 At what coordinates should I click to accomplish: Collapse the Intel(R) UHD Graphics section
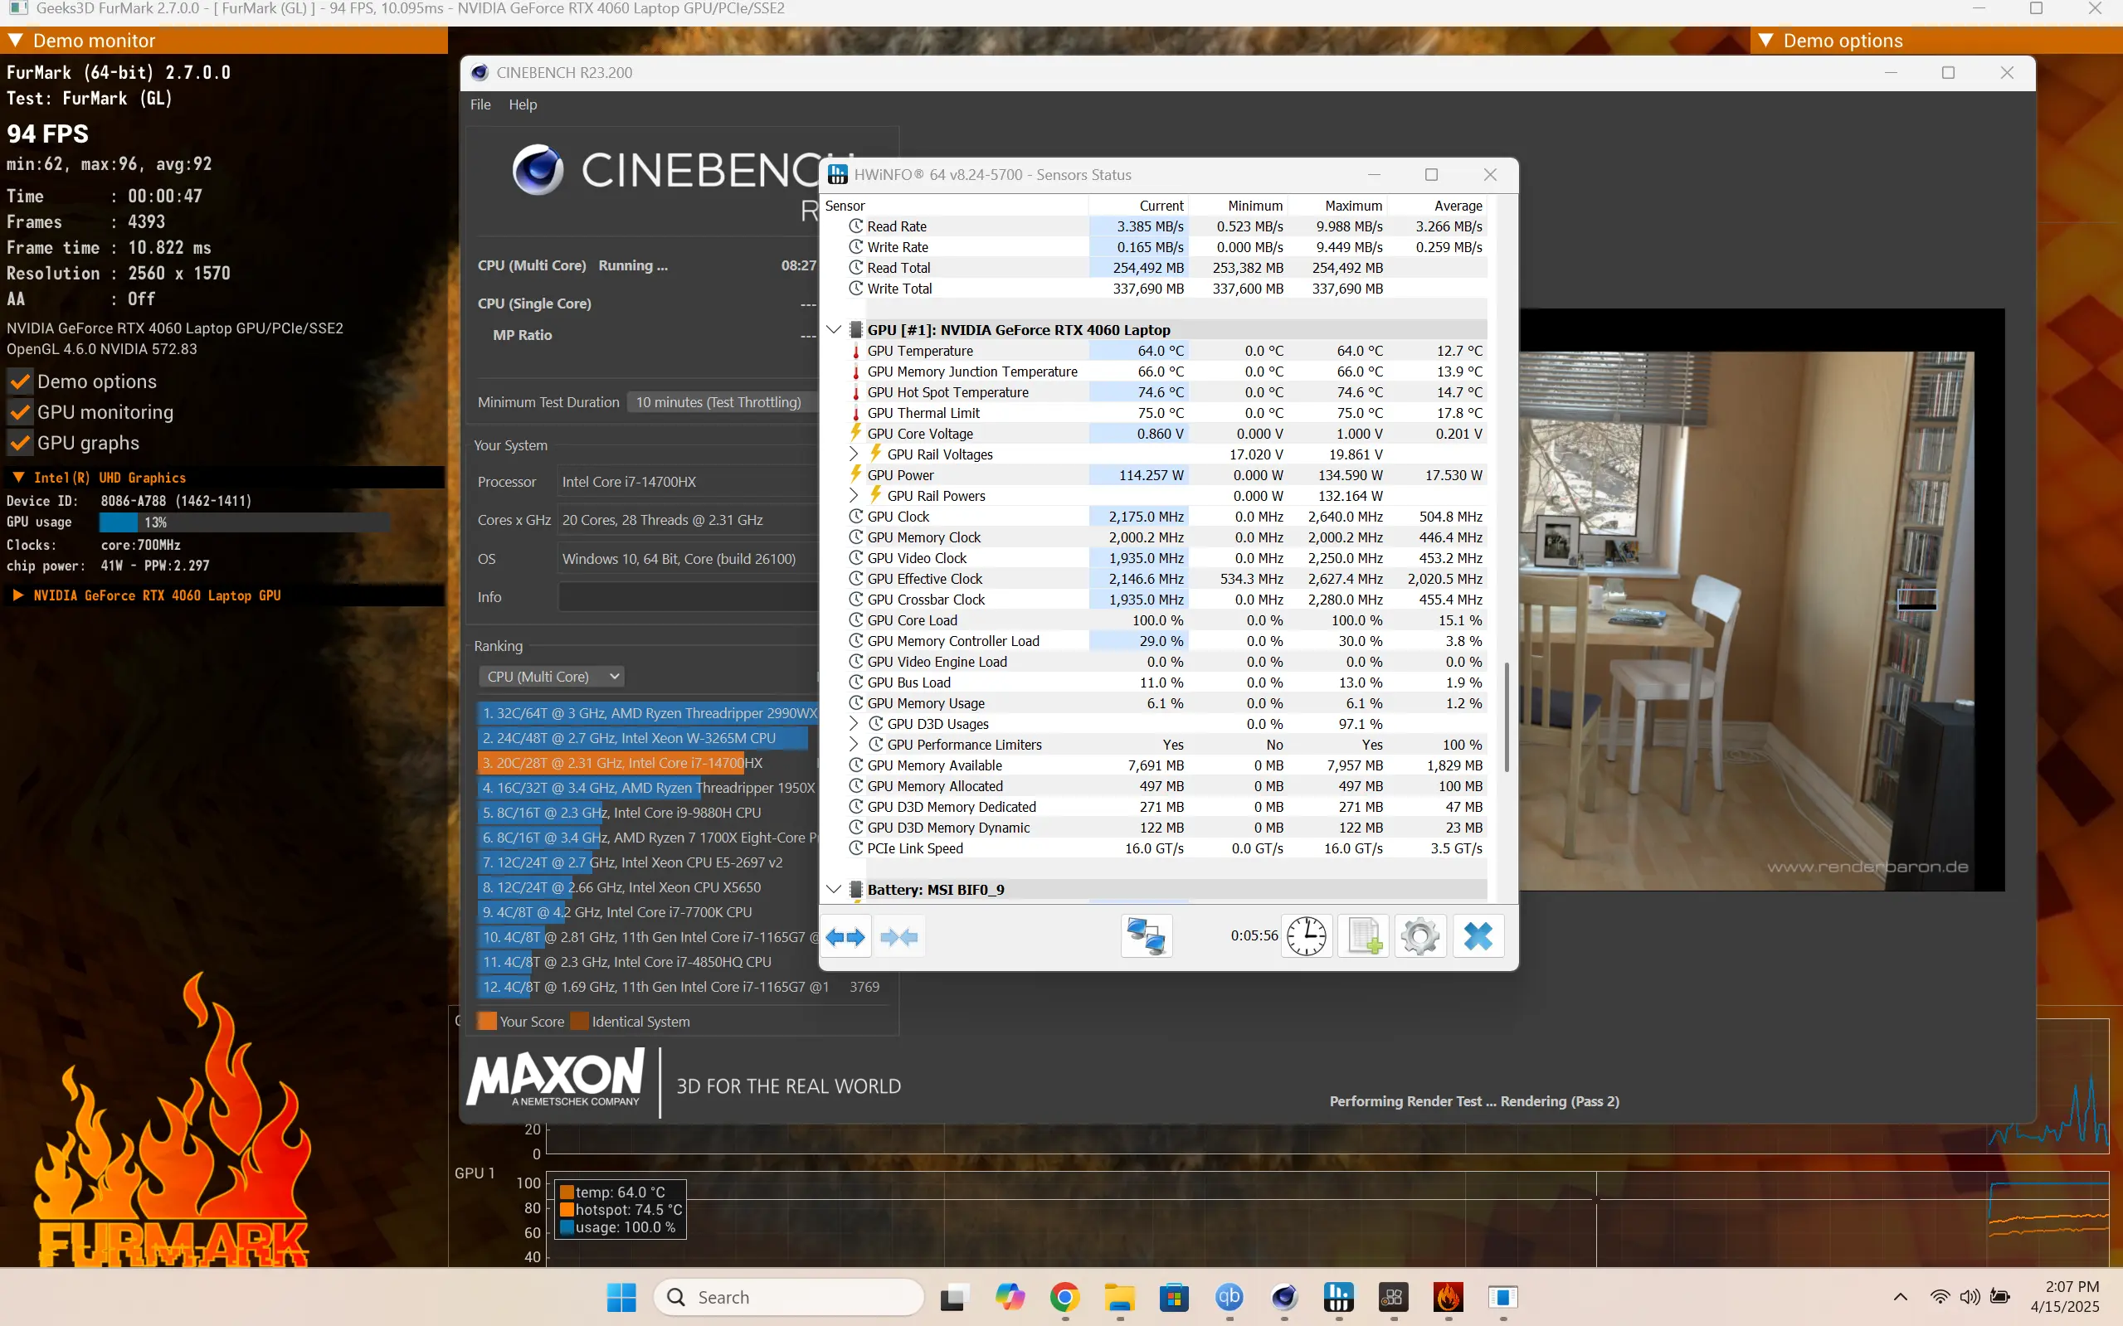tap(18, 477)
